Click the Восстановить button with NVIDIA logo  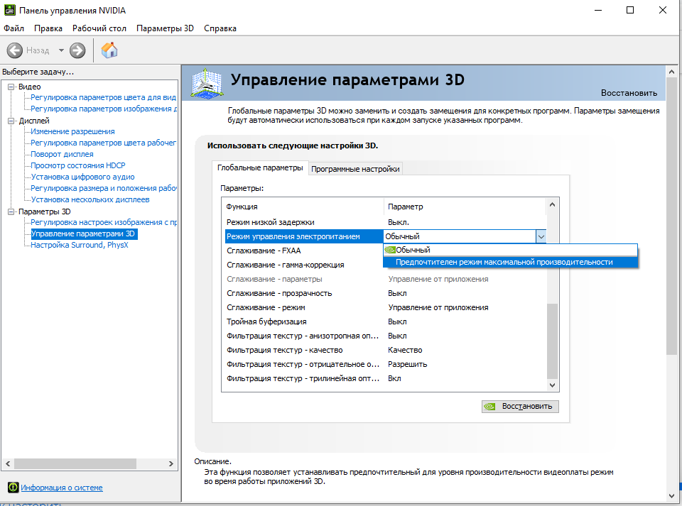(520, 406)
